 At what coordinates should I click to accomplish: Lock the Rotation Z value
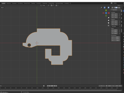[119, 25]
